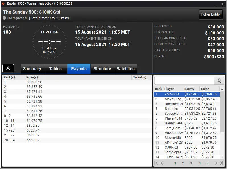The height and width of the screenshot is (169, 227).
Task: Click in the player search field
Action: pyautogui.click(x=184, y=81)
